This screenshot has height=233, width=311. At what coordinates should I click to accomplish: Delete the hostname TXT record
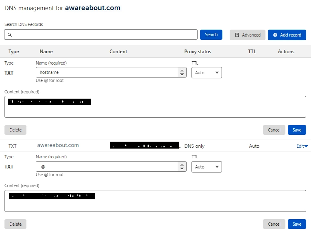(15, 130)
